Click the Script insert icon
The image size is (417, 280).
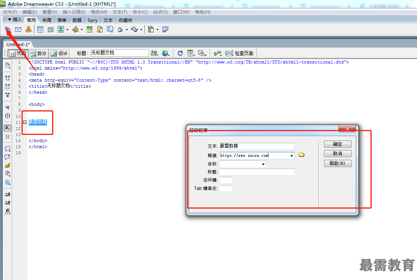(x=135, y=29)
